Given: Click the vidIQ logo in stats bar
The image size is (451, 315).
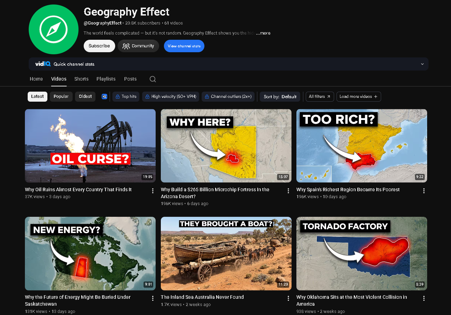Looking at the screenshot, I should point(43,64).
